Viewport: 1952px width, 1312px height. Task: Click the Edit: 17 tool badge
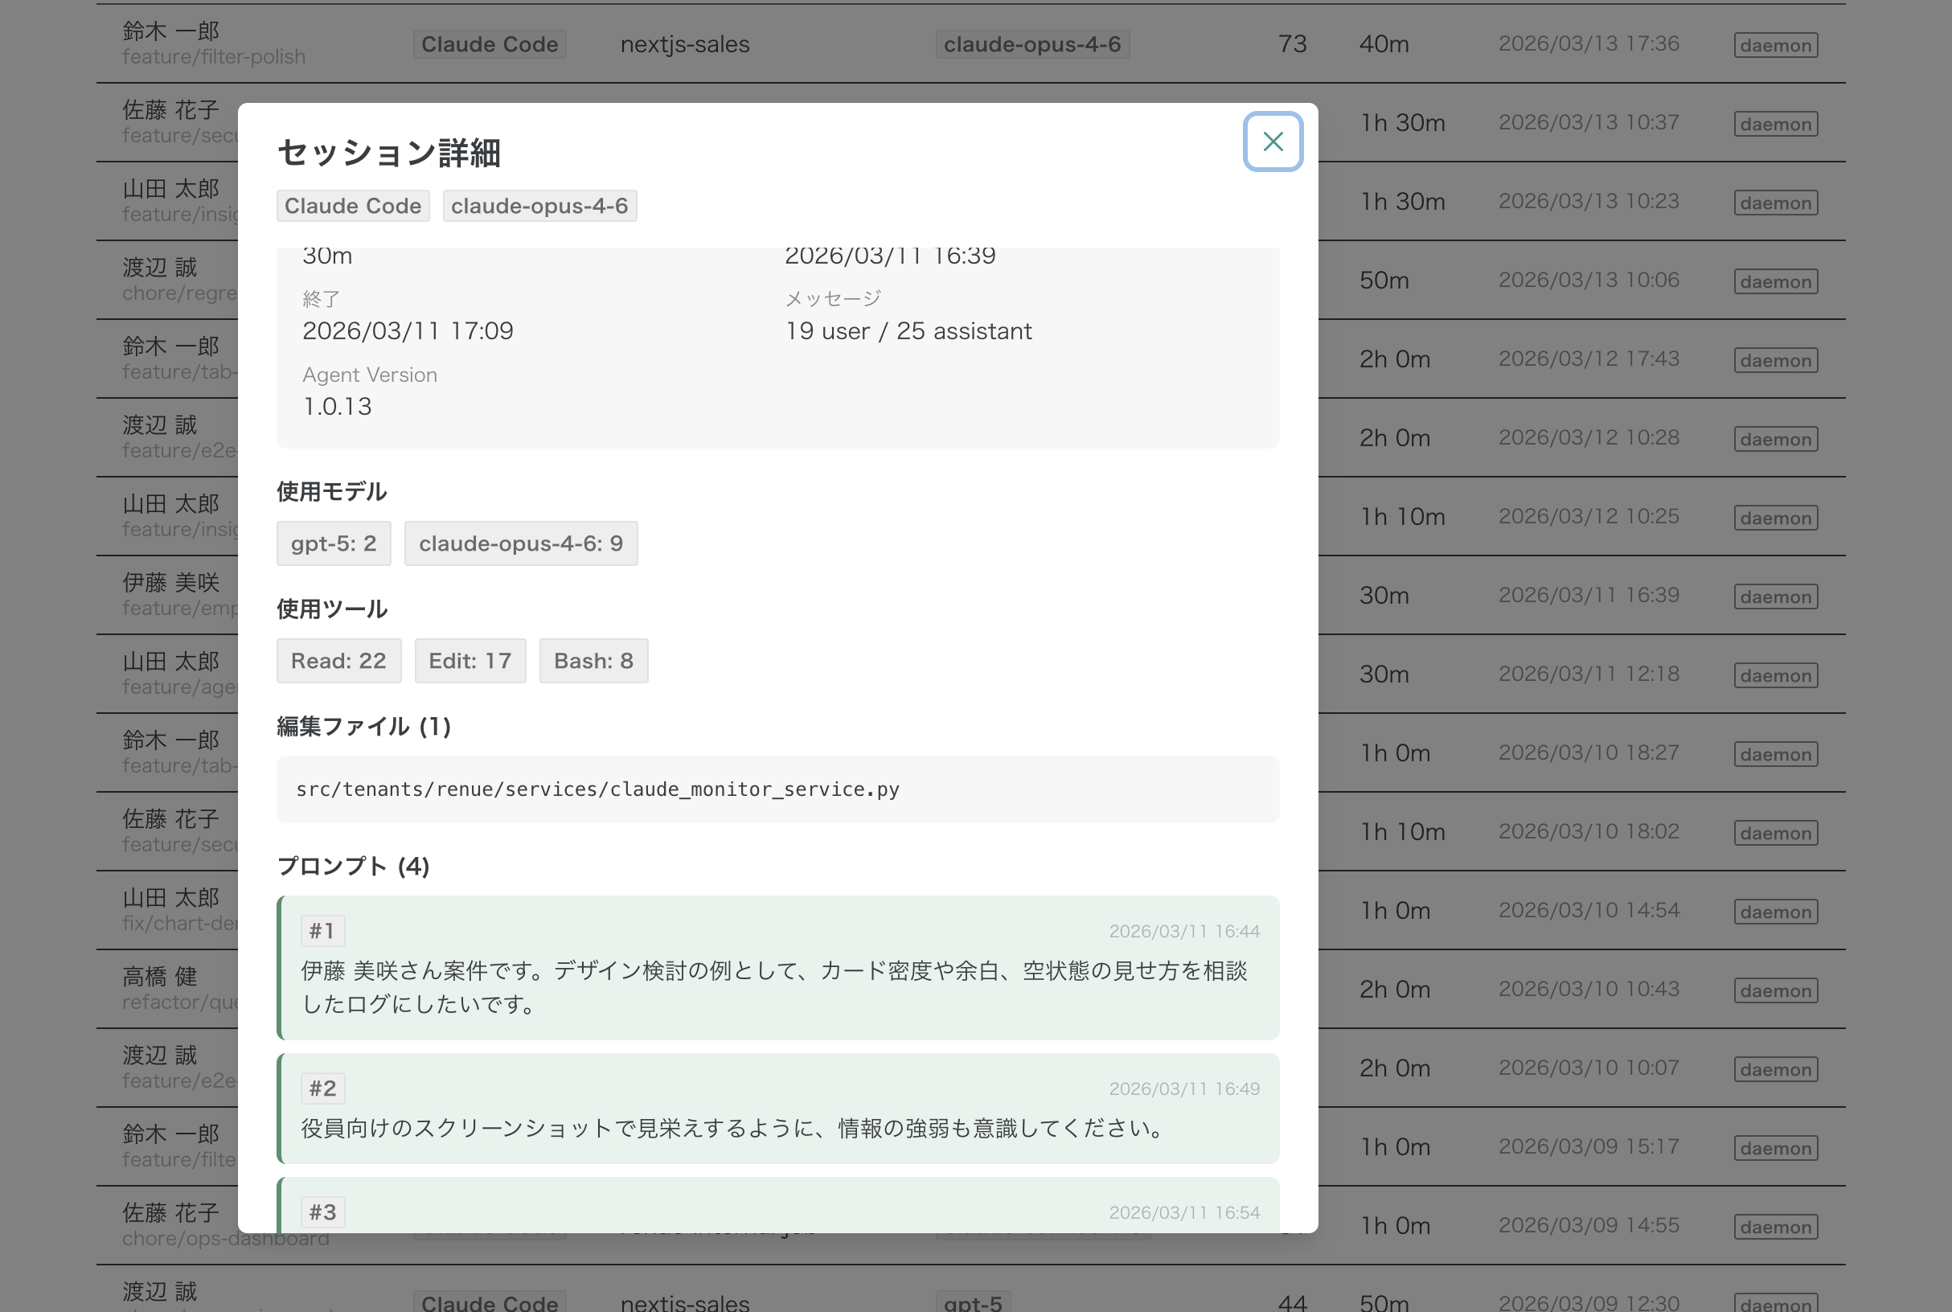click(470, 660)
